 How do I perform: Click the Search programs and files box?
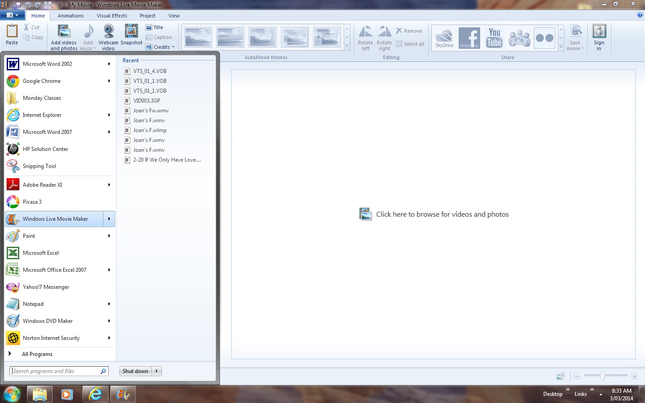tap(56, 371)
